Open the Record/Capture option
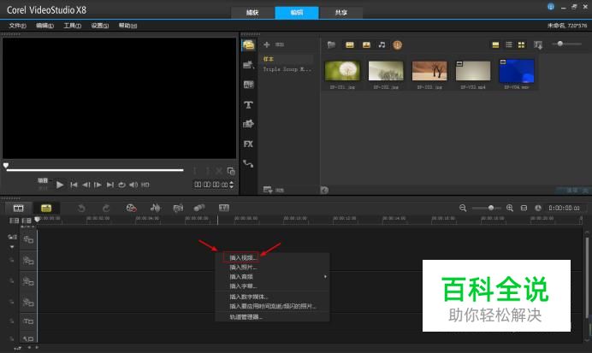592x353 pixels. pos(131,208)
